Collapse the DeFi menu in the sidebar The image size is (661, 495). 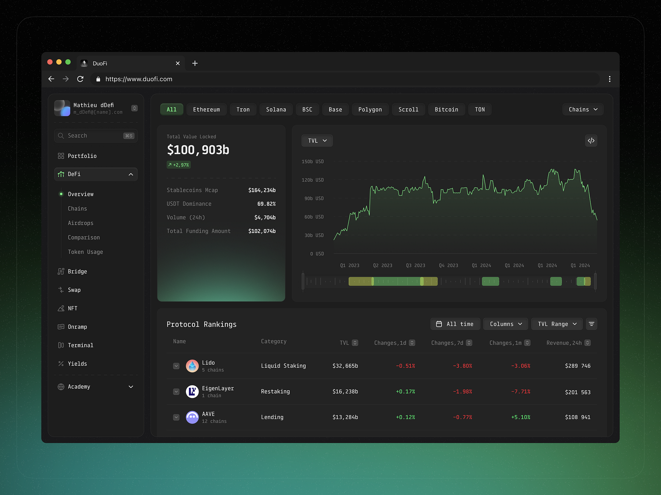click(x=131, y=174)
